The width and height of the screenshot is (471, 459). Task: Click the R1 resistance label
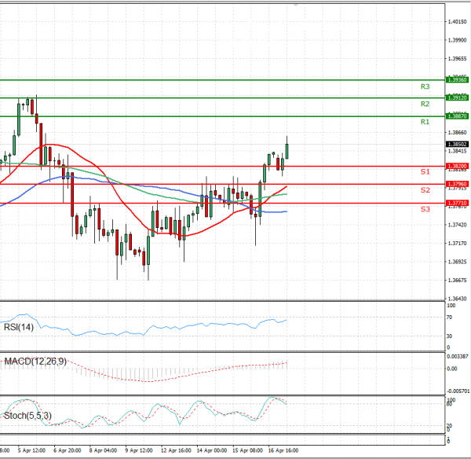pyautogui.click(x=425, y=122)
